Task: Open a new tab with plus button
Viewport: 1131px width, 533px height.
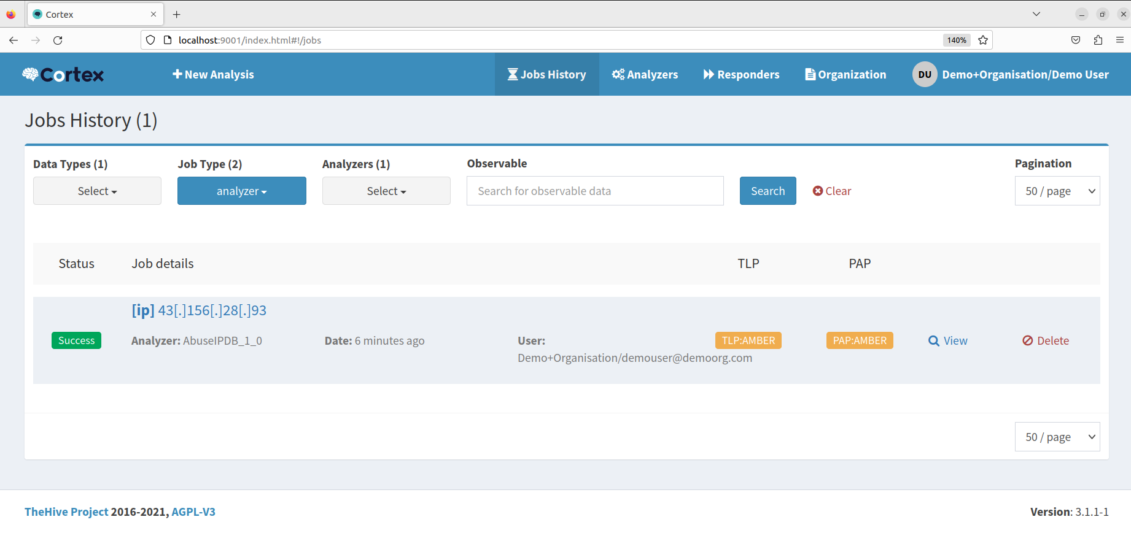Action: (x=177, y=14)
